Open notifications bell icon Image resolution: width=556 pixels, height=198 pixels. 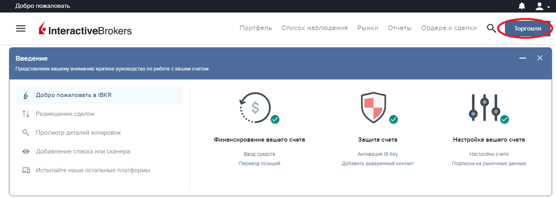(x=522, y=6)
